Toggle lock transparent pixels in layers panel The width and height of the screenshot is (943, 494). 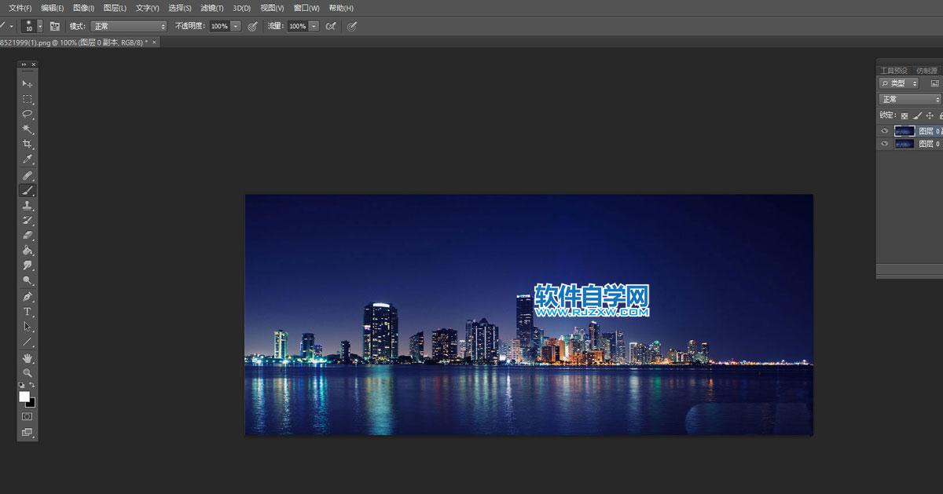click(904, 115)
